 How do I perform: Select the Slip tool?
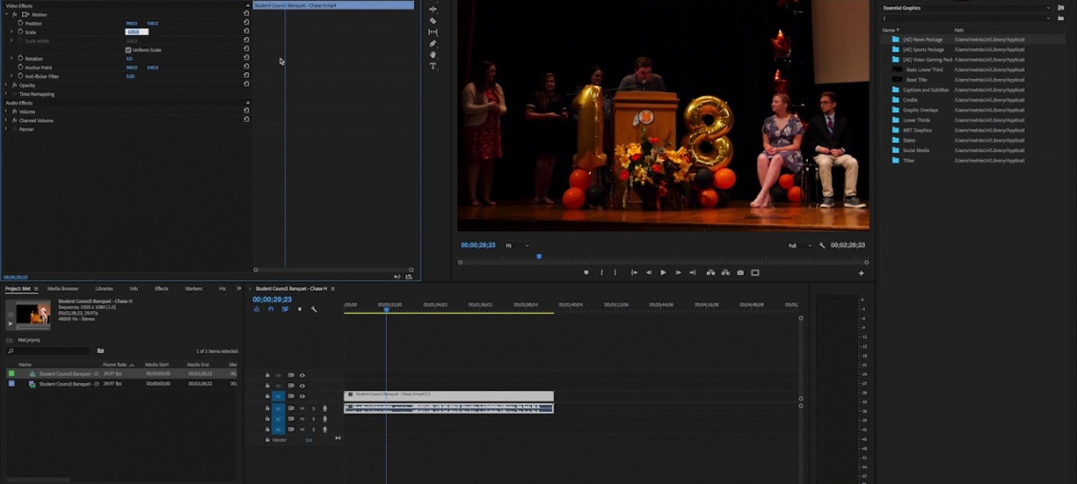[433, 32]
